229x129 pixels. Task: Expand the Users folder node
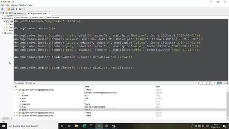click(4, 30)
